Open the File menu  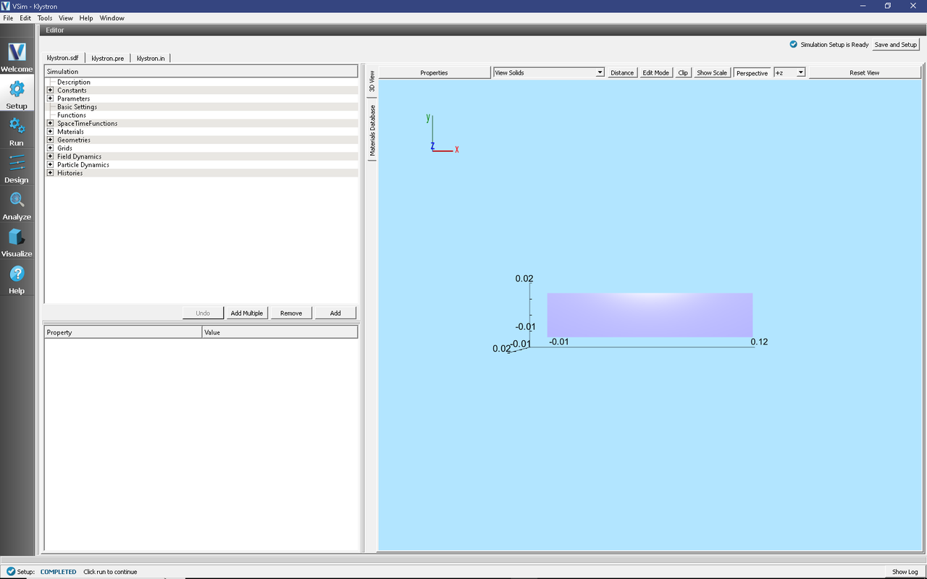coord(8,17)
